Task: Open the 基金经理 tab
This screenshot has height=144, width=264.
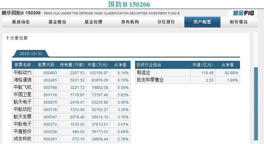Action: click(x=93, y=22)
